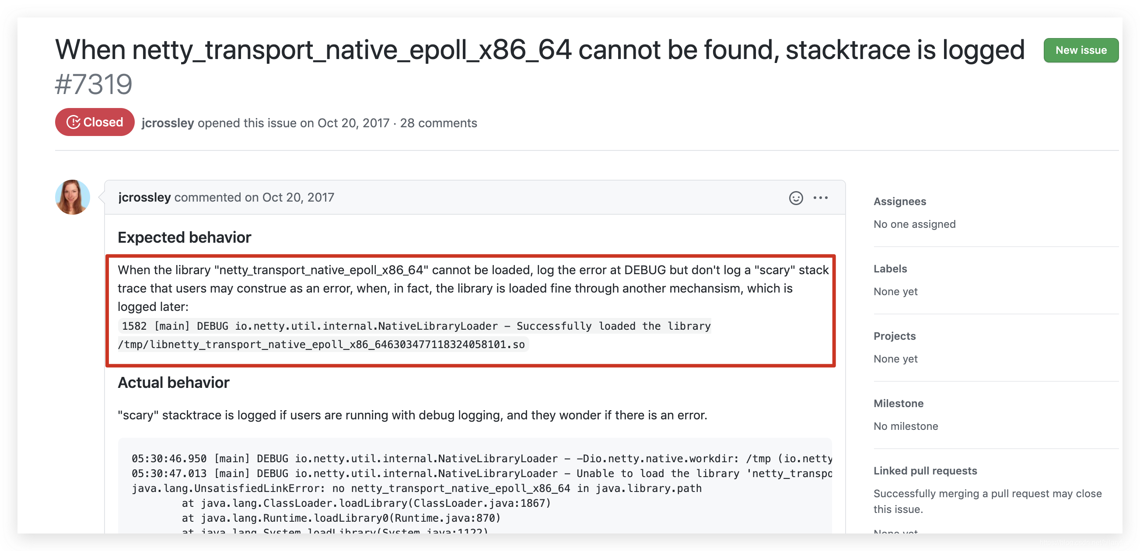Select the Expected behavior heading

pos(184,237)
